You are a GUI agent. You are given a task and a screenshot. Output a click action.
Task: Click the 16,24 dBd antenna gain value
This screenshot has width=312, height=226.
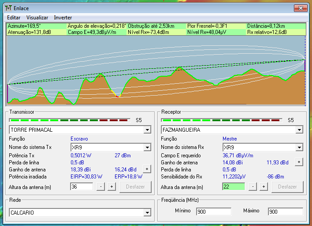[126, 170]
